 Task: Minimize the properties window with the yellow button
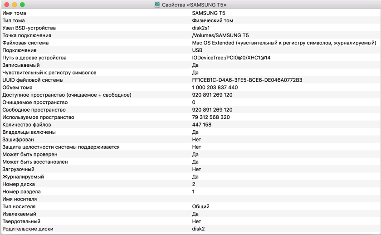[15, 5]
